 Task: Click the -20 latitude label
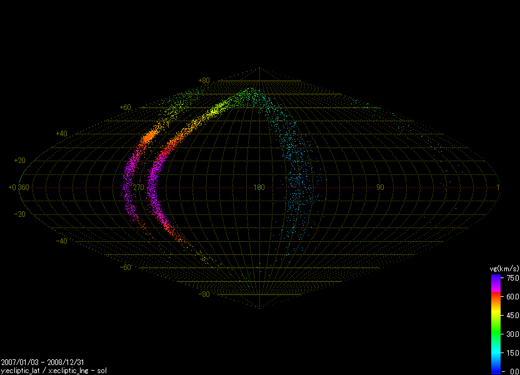click(x=19, y=214)
